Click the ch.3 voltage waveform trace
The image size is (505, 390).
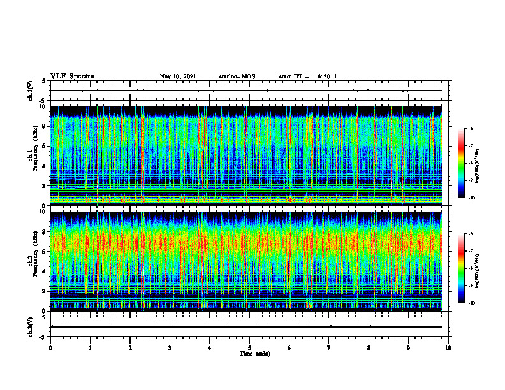[x=246, y=327]
